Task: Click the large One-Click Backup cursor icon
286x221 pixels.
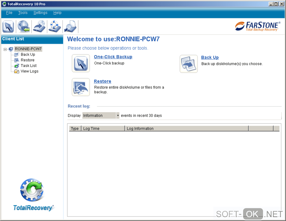Action: pos(81,63)
